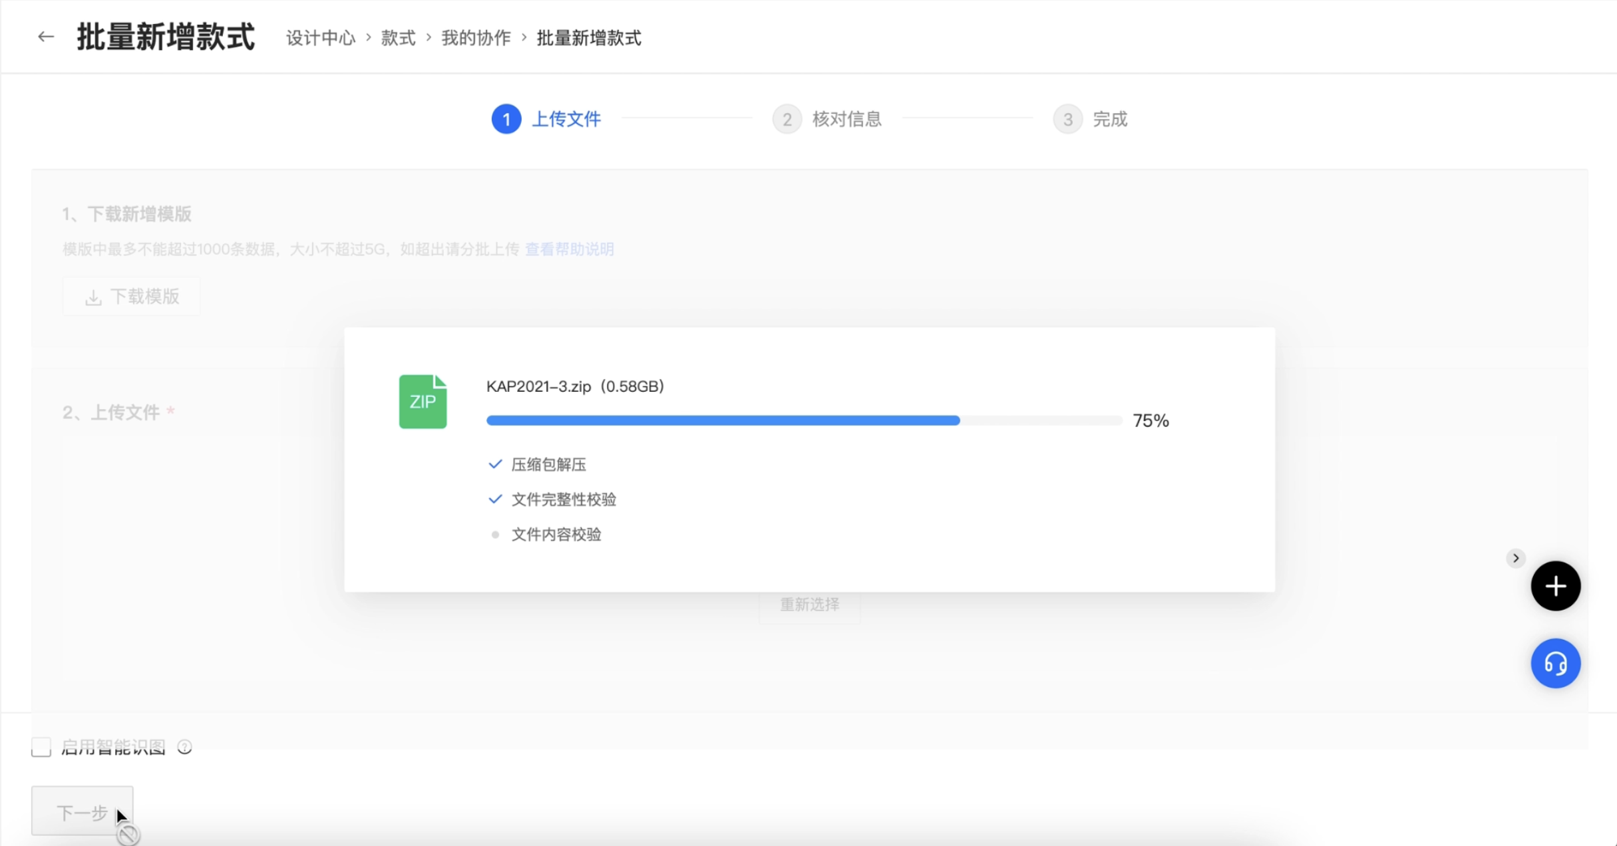Click the step 1 circle 上传文件
This screenshot has width=1617, height=846.
506,119
